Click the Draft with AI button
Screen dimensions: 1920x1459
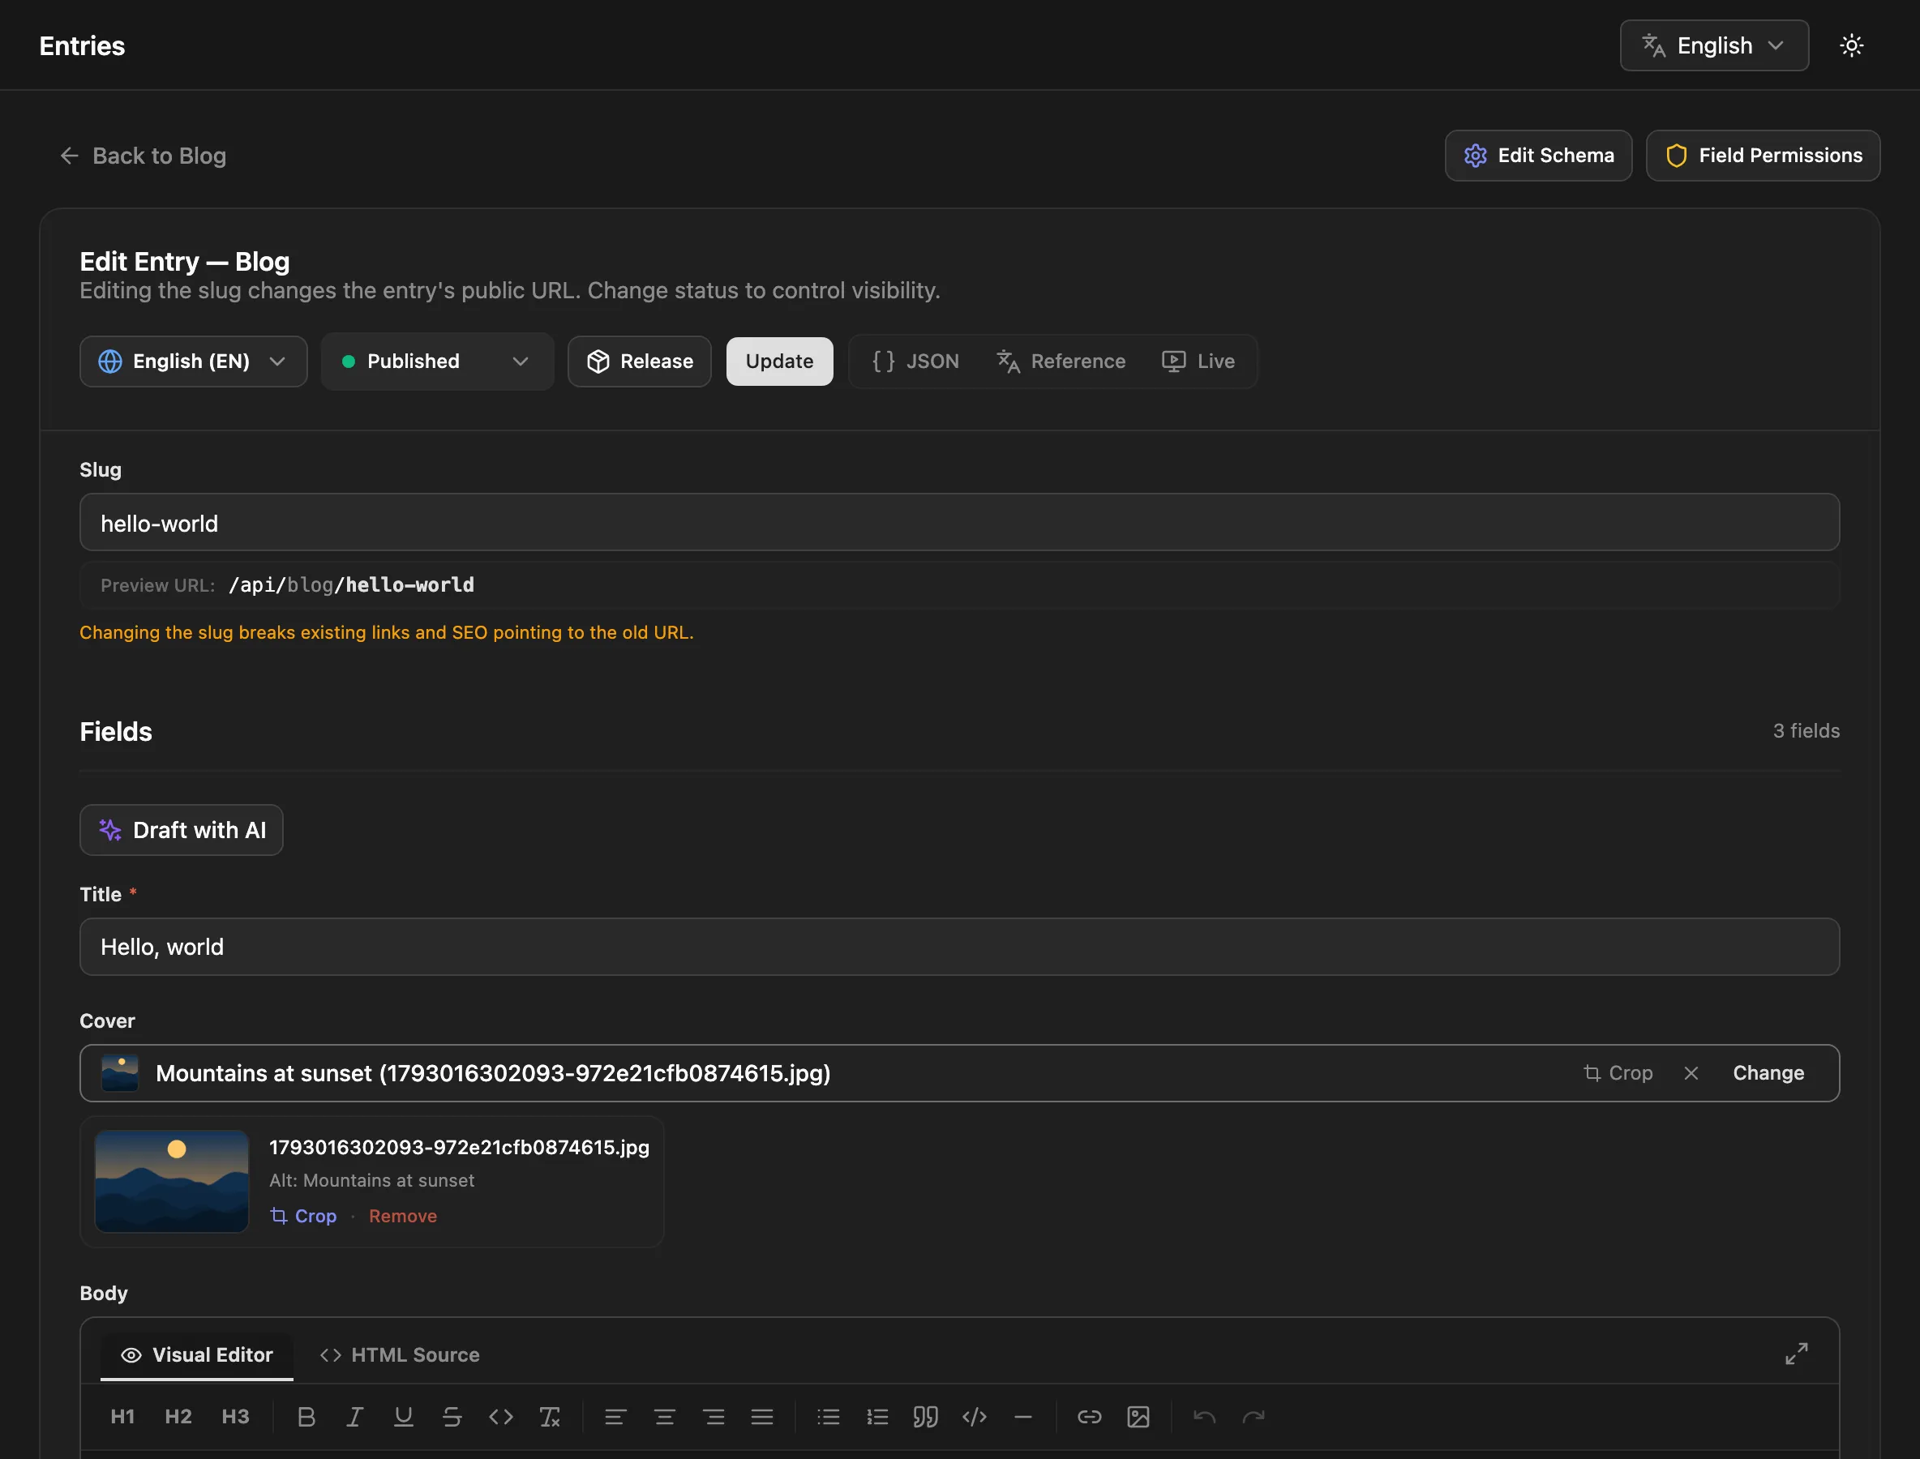click(182, 830)
